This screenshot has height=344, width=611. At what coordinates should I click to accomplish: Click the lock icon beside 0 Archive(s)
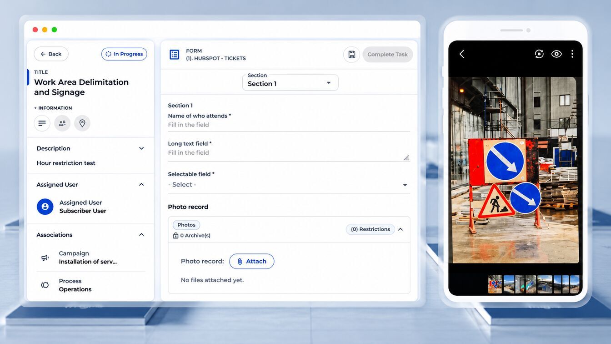pyautogui.click(x=176, y=236)
